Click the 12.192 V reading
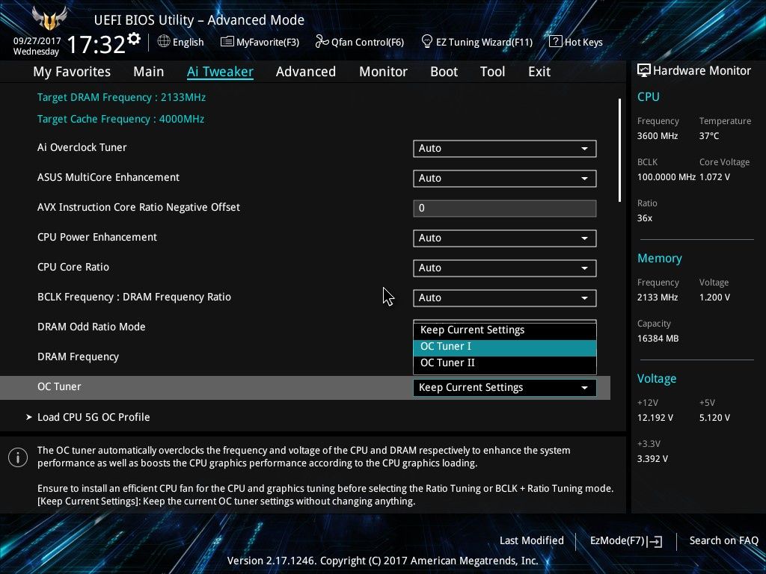The height and width of the screenshot is (574, 766). (x=655, y=418)
